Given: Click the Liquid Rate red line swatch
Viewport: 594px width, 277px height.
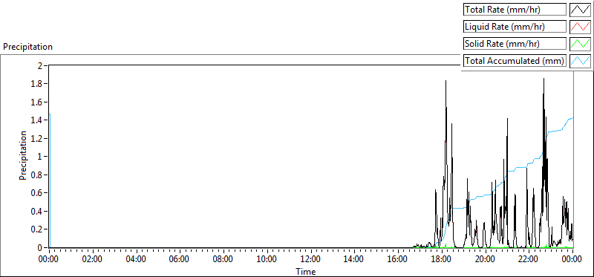Looking at the screenshot, I should [x=581, y=27].
